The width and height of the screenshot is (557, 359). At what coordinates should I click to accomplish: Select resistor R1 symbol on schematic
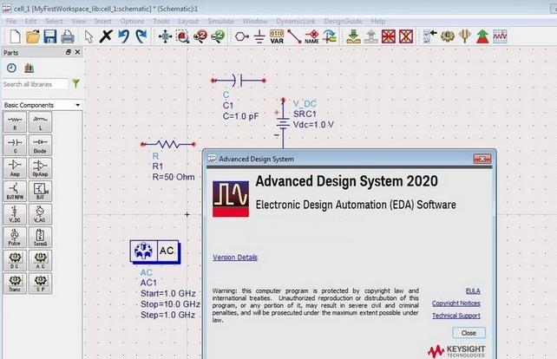(x=168, y=144)
